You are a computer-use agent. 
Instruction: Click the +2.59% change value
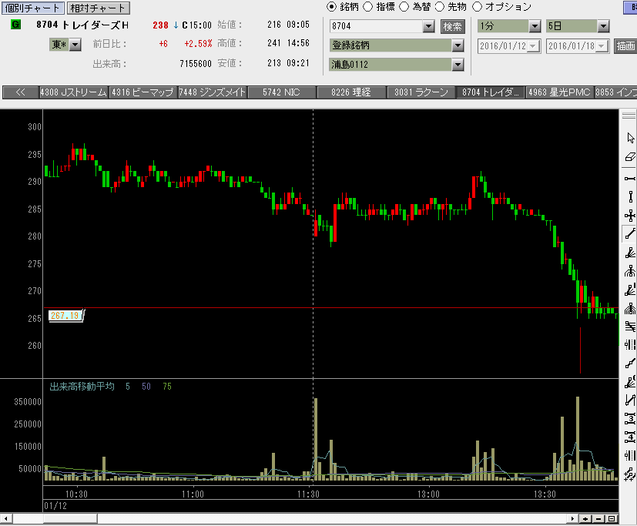pyautogui.click(x=198, y=44)
